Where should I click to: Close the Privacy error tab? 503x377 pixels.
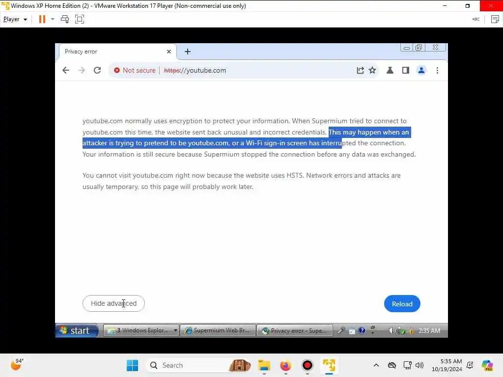[x=169, y=52]
